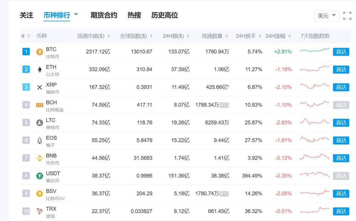Click the LTC Litecoin icon
The height and width of the screenshot is (221, 356).
(40, 123)
